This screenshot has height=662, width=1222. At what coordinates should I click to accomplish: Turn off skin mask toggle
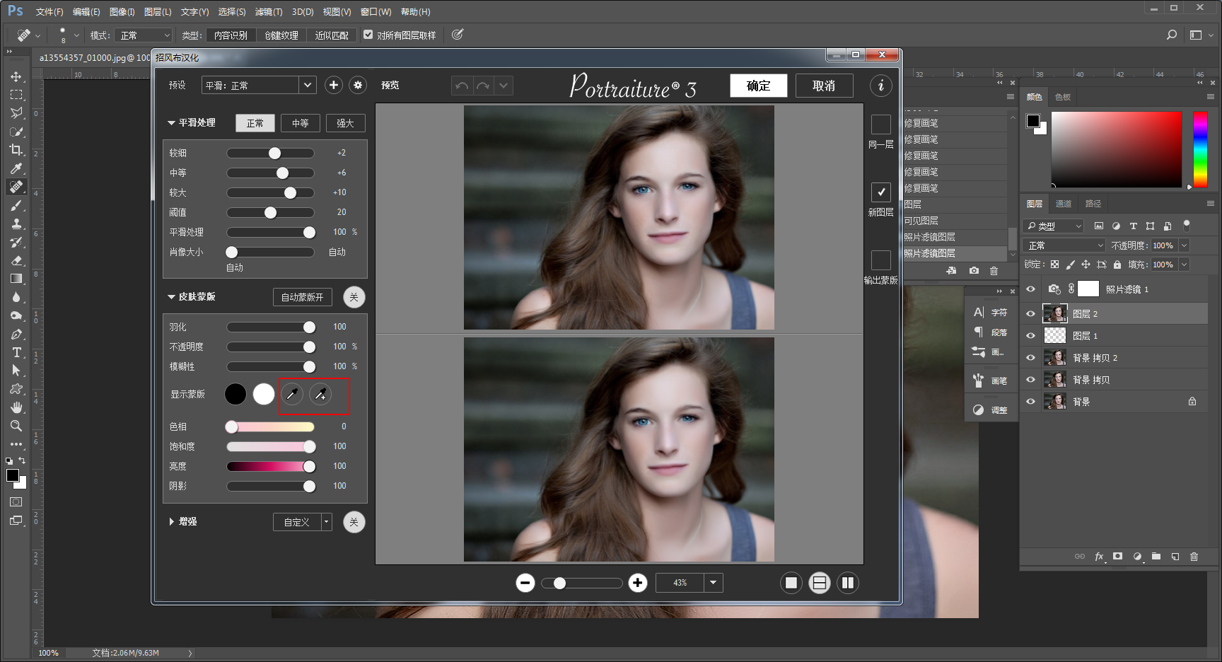pos(354,297)
